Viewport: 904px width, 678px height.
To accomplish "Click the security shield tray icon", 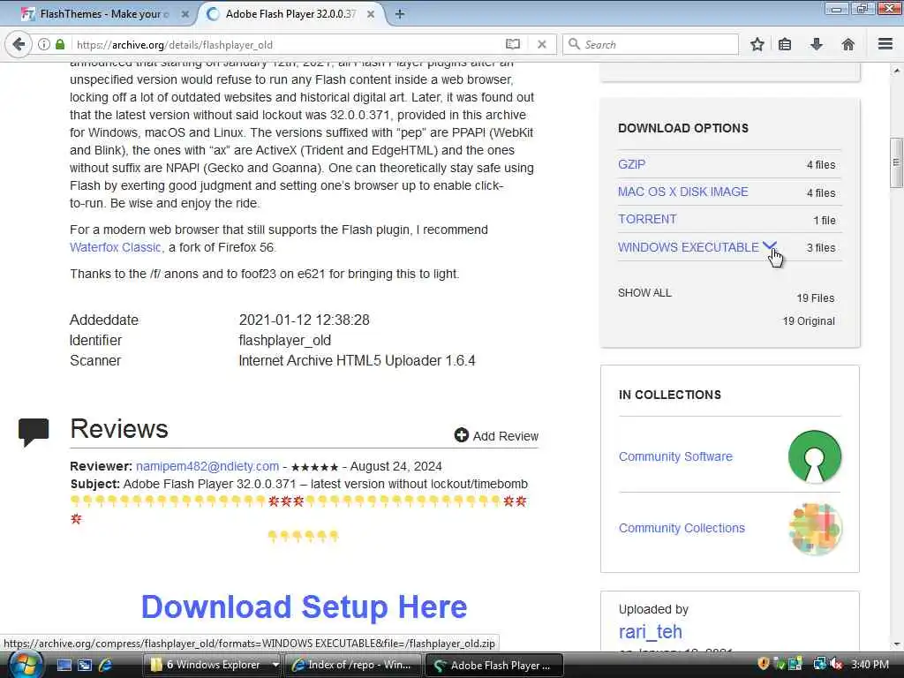I will click(764, 664).
